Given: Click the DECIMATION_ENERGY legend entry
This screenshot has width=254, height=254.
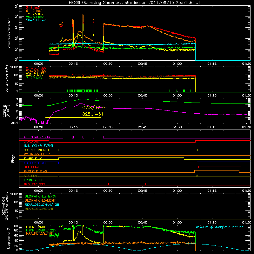Looking at the screenshot, I should point(41,196).
